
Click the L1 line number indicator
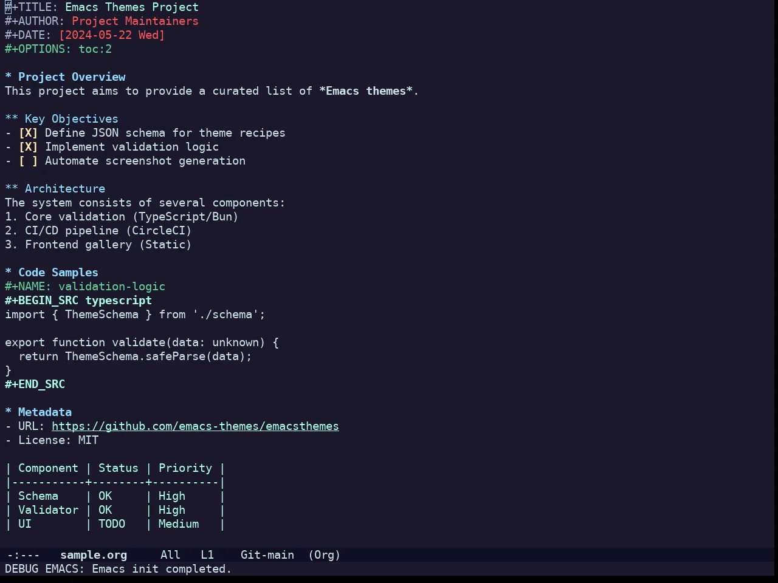pos(207,555)
